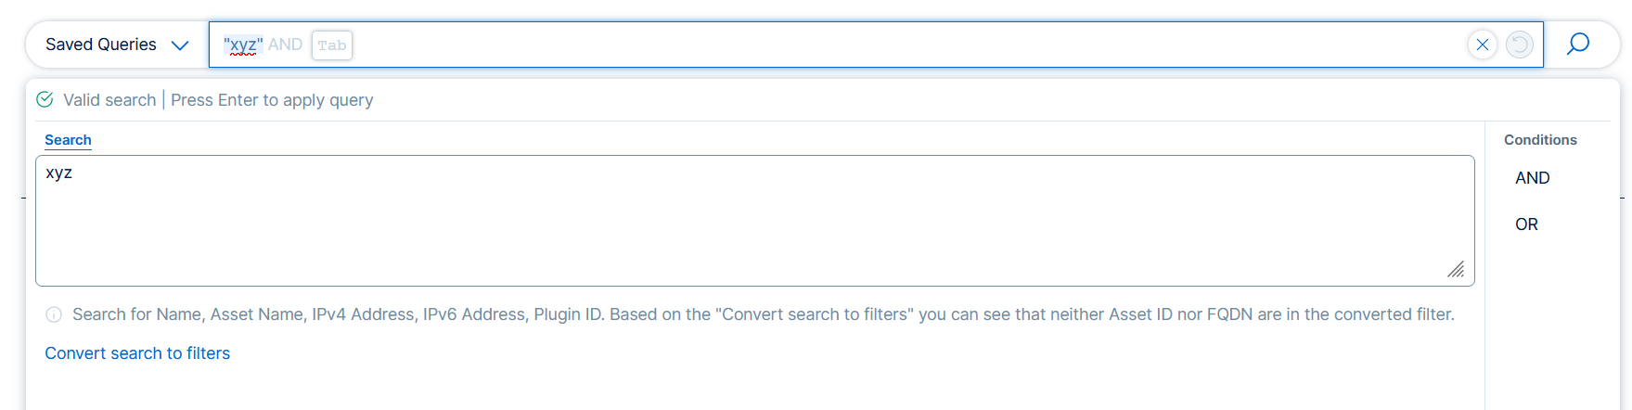
Task: Select the AND condition
Action: pyautogui.click(x=1532, y=178)
